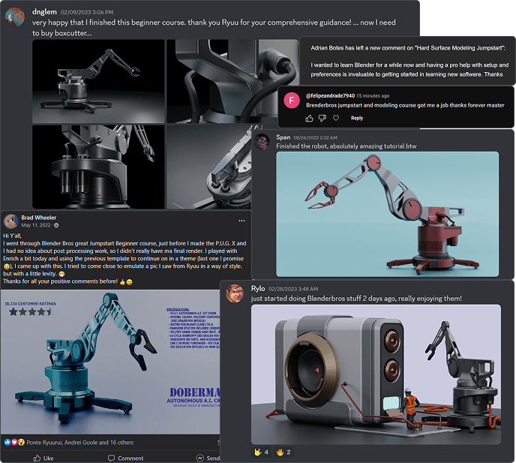The image size is (516, 463).
Task: Click the dnglem username
Action: coord(44,12)
